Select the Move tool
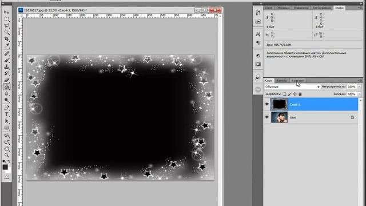 [x=6, y=12]
